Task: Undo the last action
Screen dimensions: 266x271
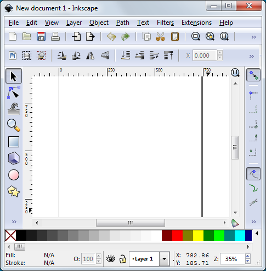Action: (x=111, y=36)
